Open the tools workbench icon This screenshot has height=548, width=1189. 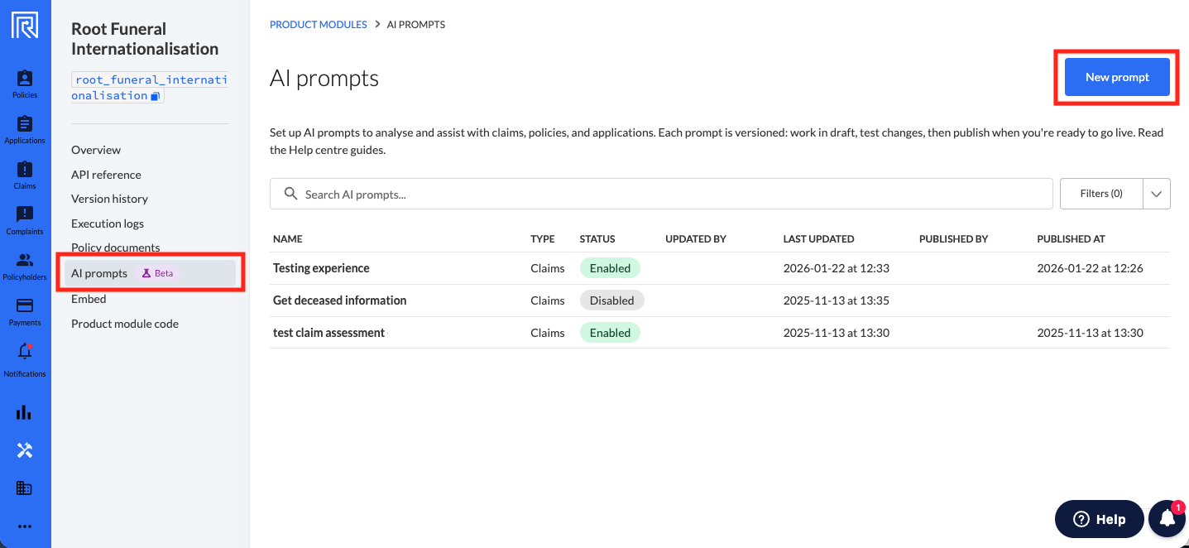click(24, 450)
